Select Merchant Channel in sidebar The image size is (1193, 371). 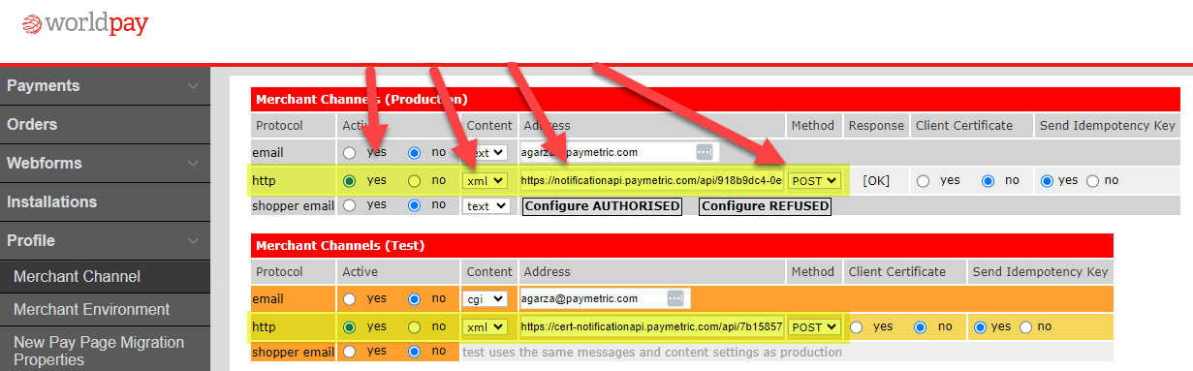105,276
